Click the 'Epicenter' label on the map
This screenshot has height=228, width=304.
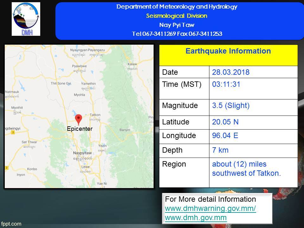pos(80,129)
